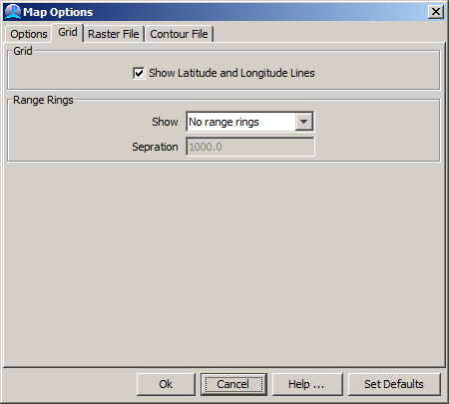Uncheck Show Latitude and Longitude Lines checkbox
The image size is (449, 404).
(139, 73)
